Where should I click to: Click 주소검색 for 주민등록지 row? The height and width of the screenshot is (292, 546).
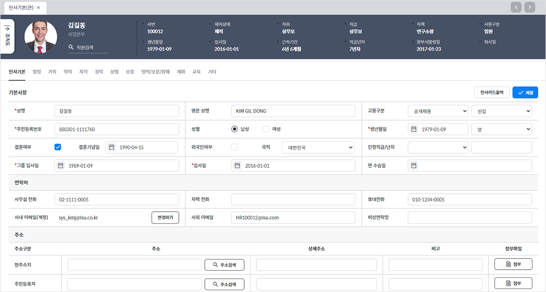click(224, 284)
